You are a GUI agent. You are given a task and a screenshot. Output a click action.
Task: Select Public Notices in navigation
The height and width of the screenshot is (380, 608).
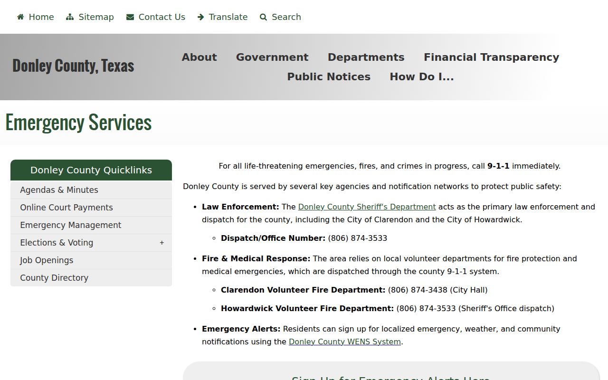pos(329,76)
